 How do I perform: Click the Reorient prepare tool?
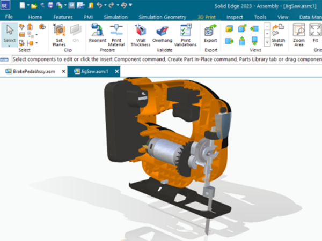coord(98,33)
